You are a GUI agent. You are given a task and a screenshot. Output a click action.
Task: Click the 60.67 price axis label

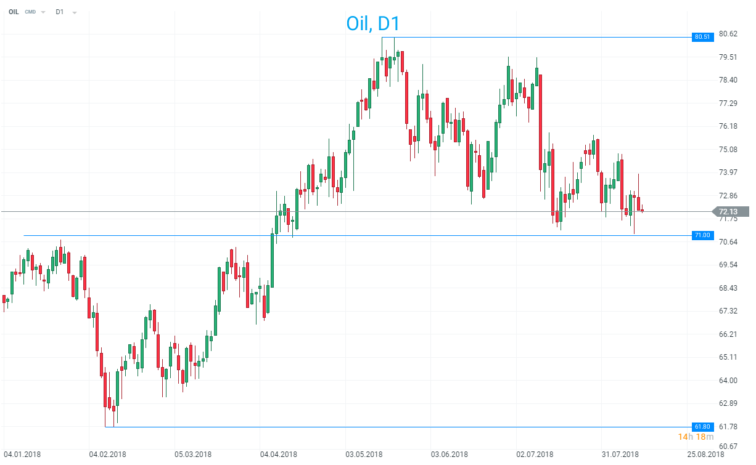pyautogui.click(x=728, y=446)
